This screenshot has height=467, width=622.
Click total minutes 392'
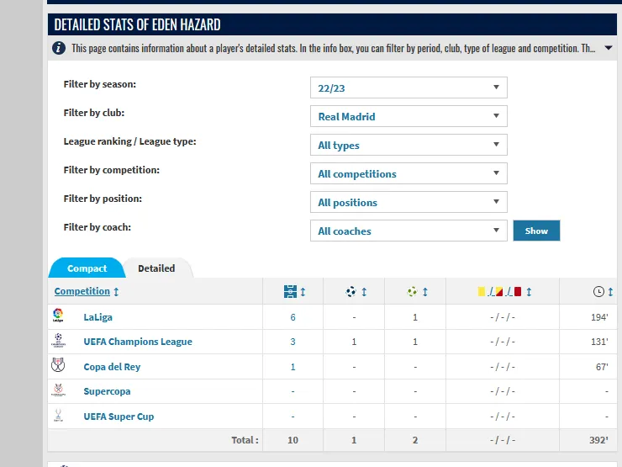coord(598,440)
